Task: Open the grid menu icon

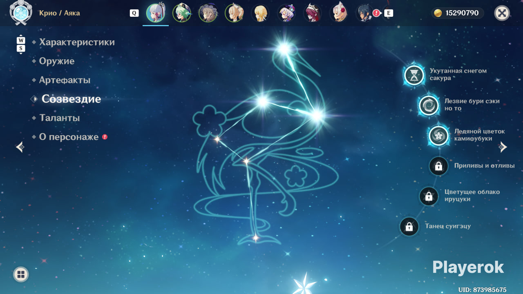Action: pos(21,274)
